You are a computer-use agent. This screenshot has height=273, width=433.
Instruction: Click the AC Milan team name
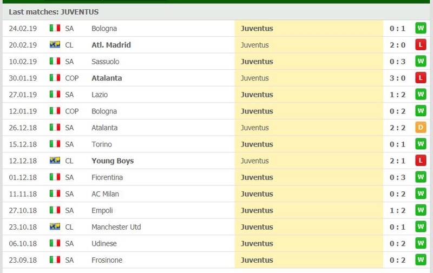tap(105, 194)
